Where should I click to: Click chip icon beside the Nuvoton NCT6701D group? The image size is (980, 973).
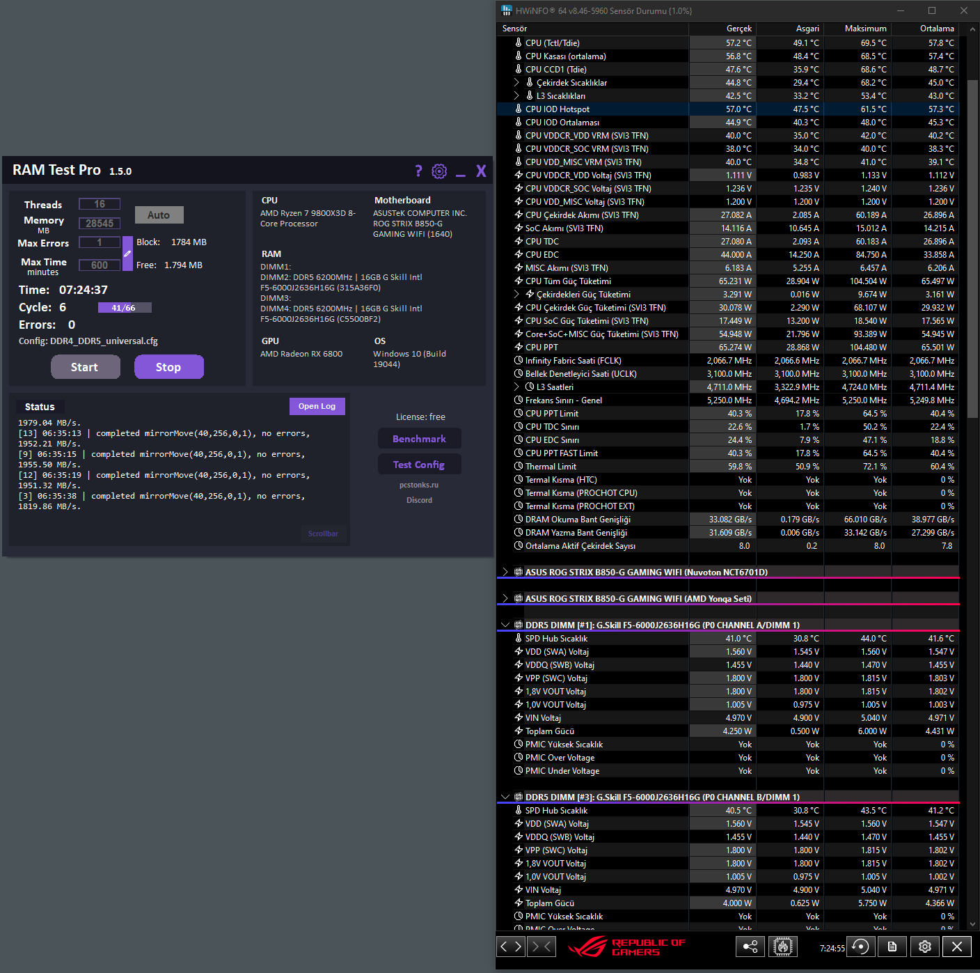coord(519,572)
